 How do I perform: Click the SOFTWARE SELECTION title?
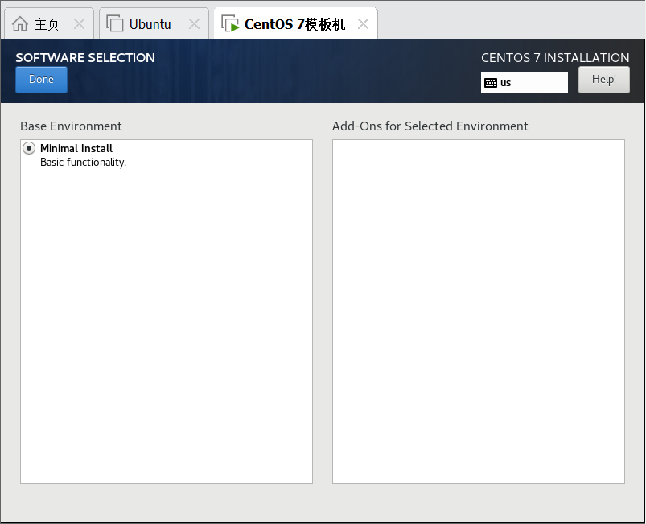click(85, 58)
